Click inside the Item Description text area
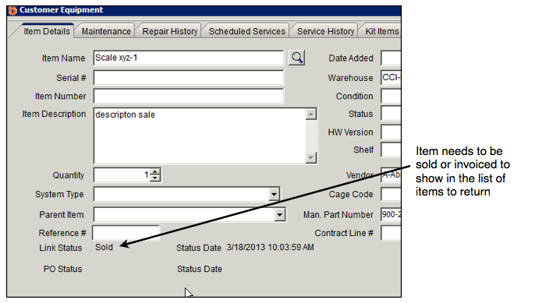The width and height of the screenshot is (535, 303). click(x=200, y=136)
